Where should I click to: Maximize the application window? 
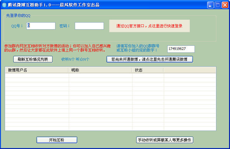(218, 5)
